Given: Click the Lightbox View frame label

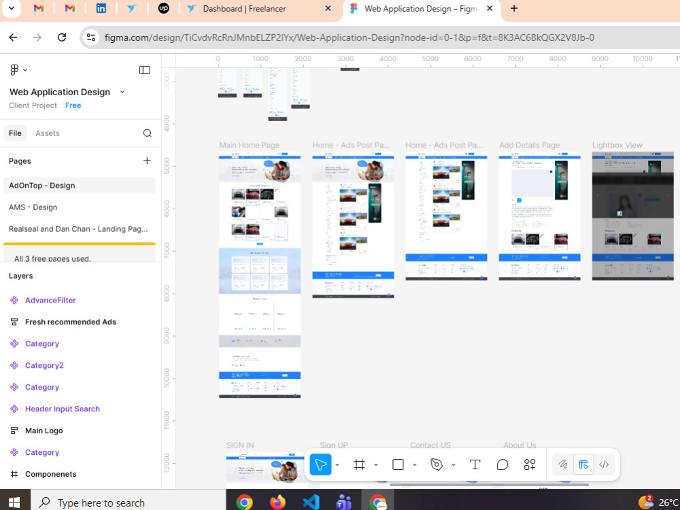Looking at the screenshot, I should (617, 146).
